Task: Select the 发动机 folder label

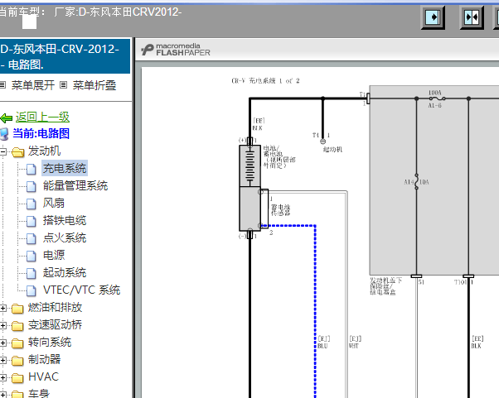Action: tap(44, 151)
